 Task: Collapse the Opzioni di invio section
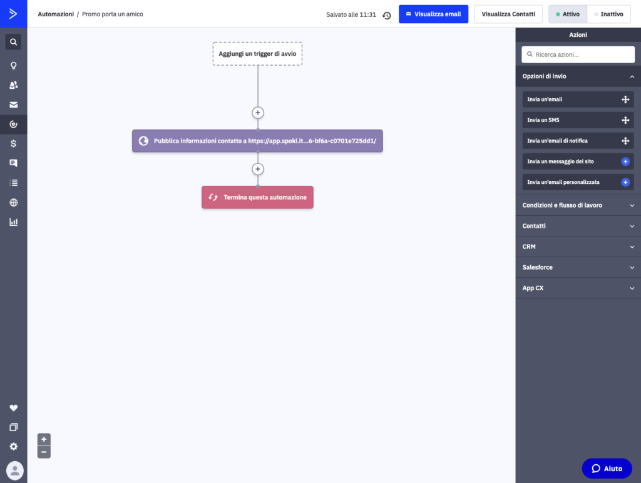632,76
